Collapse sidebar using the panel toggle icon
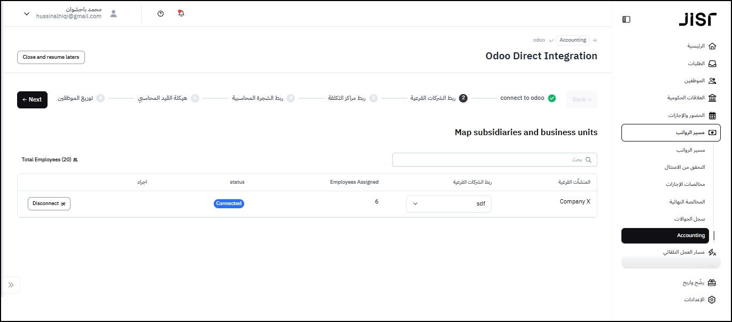This screenshot has width=732, height=322. click(626, 19)
